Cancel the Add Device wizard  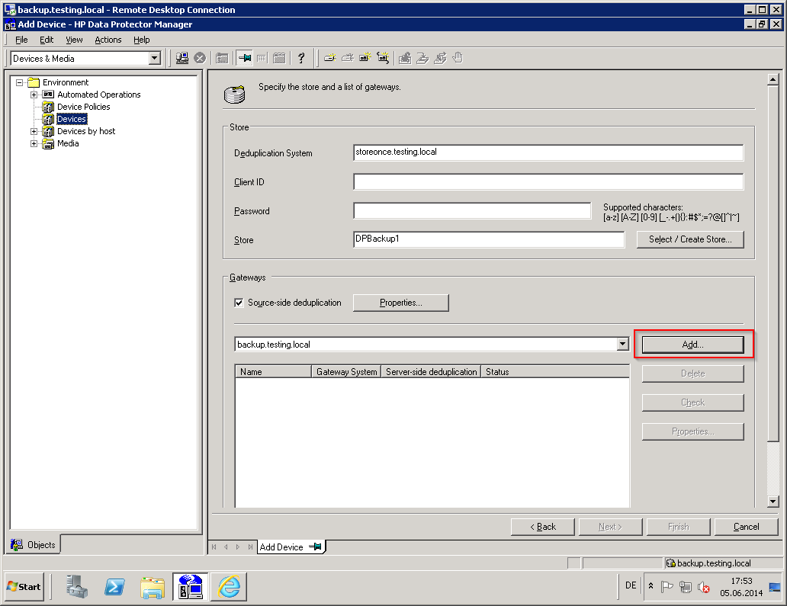point(746,527)
